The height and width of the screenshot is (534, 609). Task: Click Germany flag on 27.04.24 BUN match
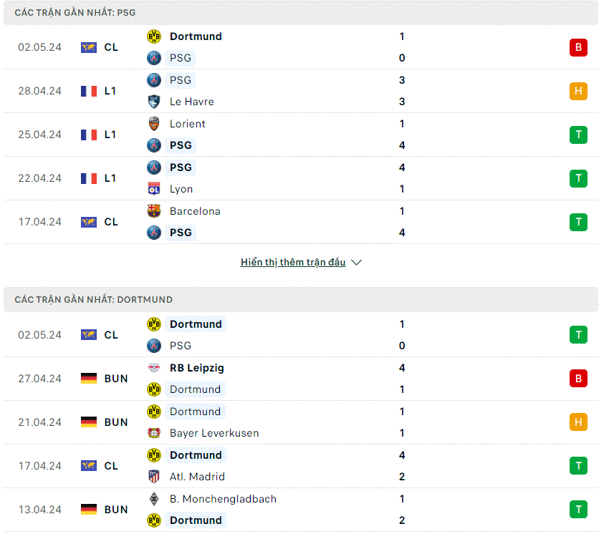[89, 379]
